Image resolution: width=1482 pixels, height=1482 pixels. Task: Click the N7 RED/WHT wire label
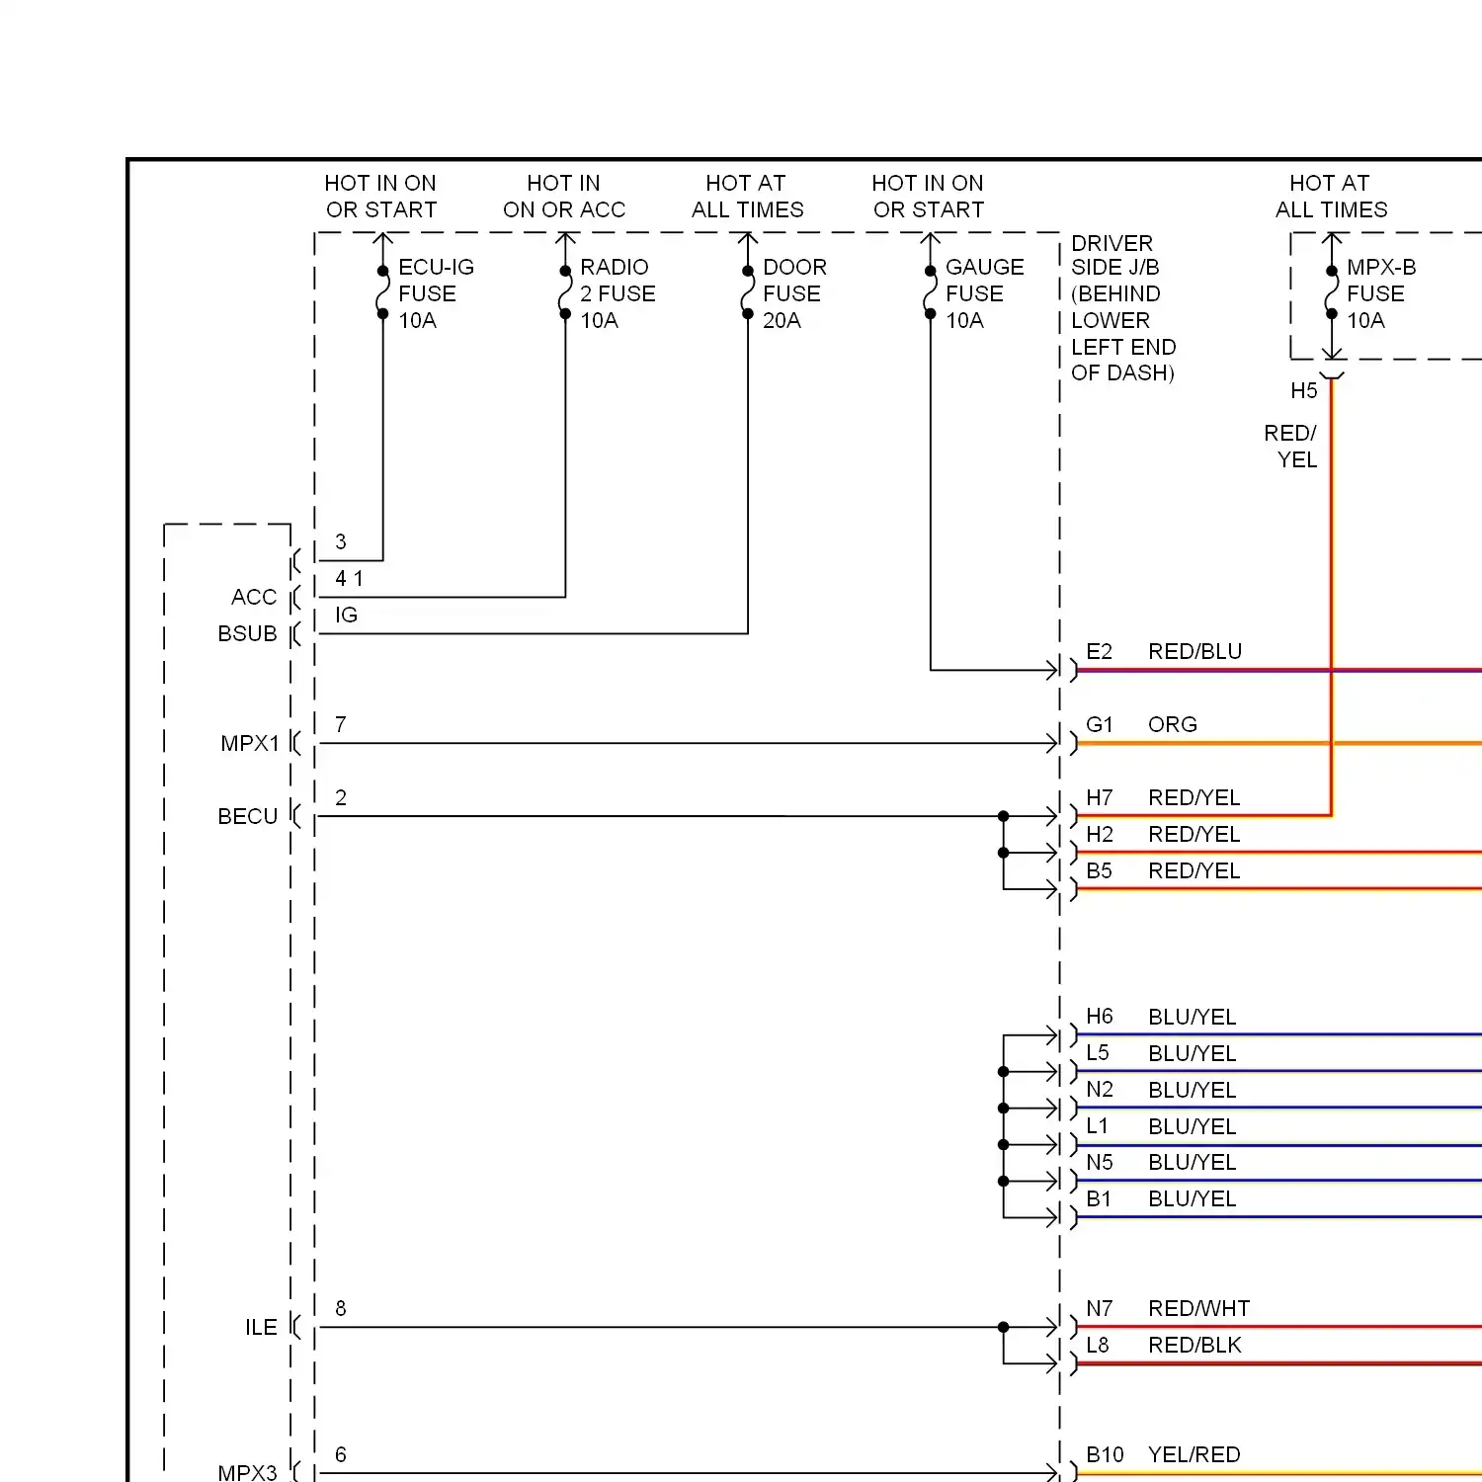[1168, 1309]
